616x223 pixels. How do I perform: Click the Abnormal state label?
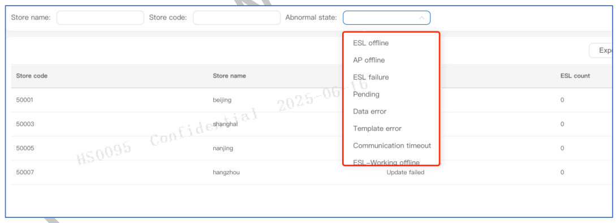click(x=311, y=18)
